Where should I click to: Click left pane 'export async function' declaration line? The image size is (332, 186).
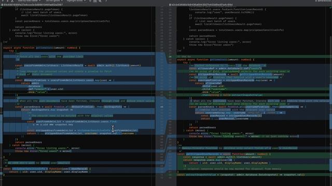[x=41, y=48]
